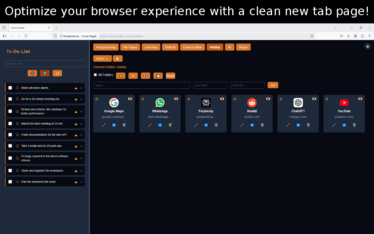Edit the ChatGPT card with pencil icon
Screen dimensions: 374x234
click(288, 125)
